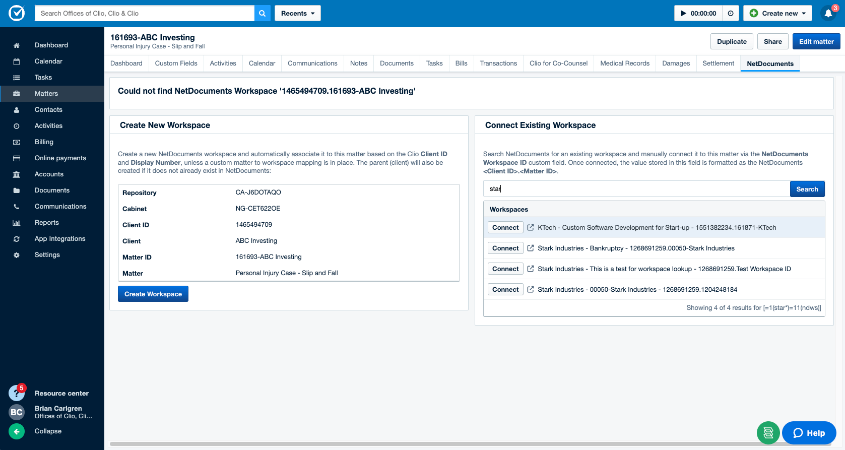Click the Brian Carlgren account name
Screen dimensions: 845x450
58,408
